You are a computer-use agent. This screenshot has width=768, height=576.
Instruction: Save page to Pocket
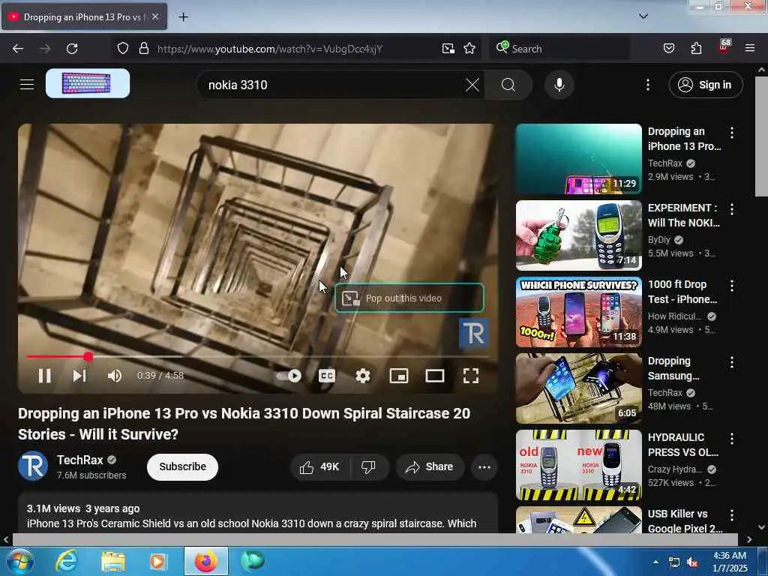pyautogui.click(x=668, y=49)
